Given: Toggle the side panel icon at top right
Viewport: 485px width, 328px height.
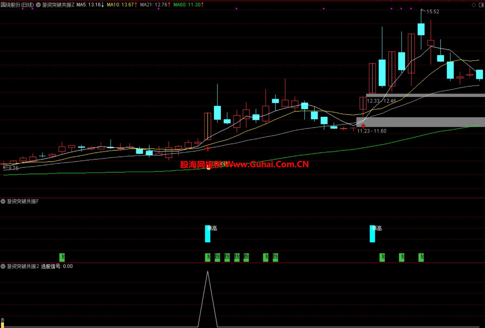Looking at the screenshot, I should pyautogui.click(x=481, y=5).
